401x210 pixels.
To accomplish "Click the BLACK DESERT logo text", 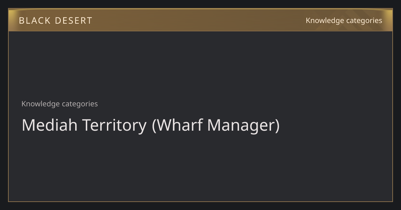I will pos(55,21).
